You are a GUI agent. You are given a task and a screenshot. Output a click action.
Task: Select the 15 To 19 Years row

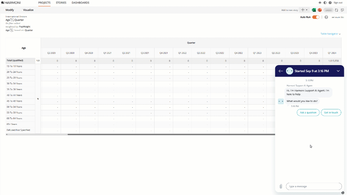(20, 66)
